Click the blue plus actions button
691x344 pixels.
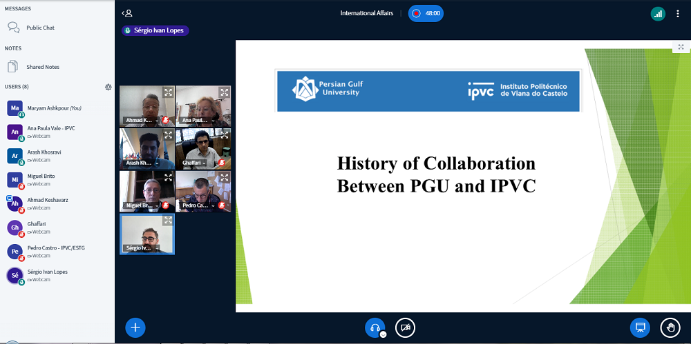point(135,327)
